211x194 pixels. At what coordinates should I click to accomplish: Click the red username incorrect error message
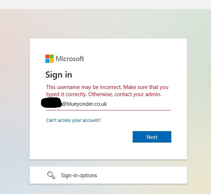click(x=107, y=91)
